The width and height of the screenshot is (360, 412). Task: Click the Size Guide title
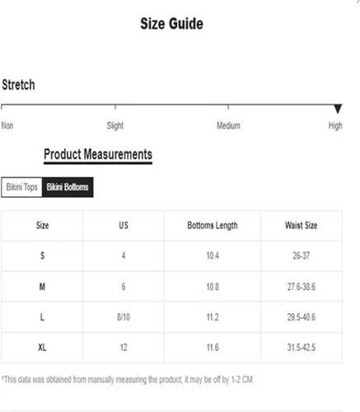click(x=172, y=24)
